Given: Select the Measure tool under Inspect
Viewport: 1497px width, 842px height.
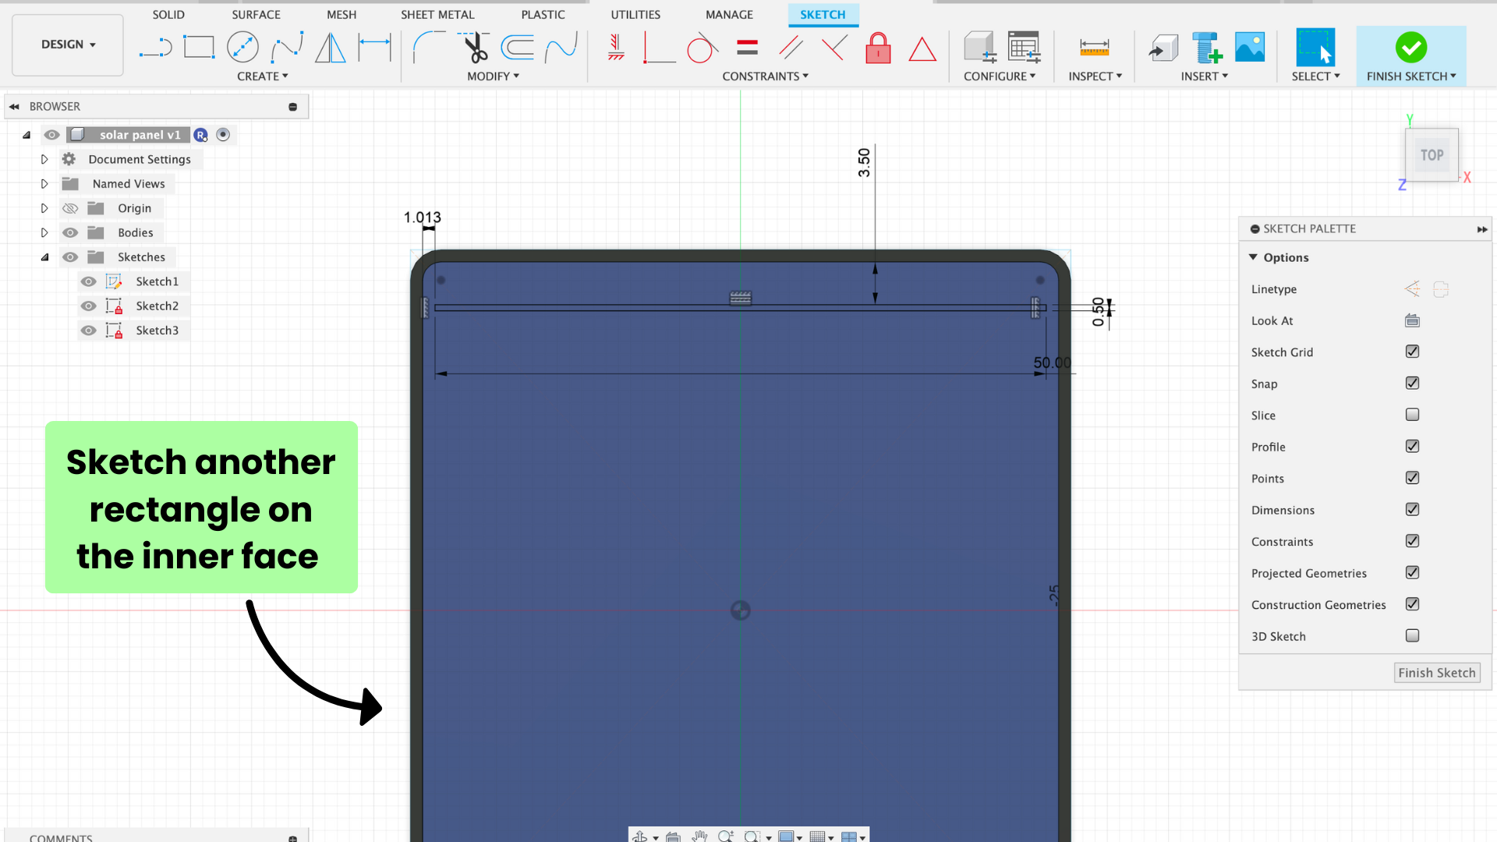Looking at the screenshot, I should (x=1095, y=48).
